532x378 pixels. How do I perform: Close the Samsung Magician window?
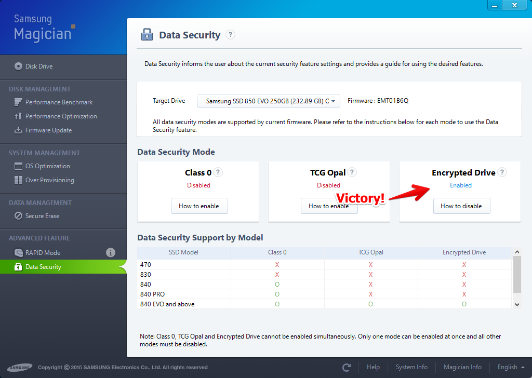coord(514,5)
